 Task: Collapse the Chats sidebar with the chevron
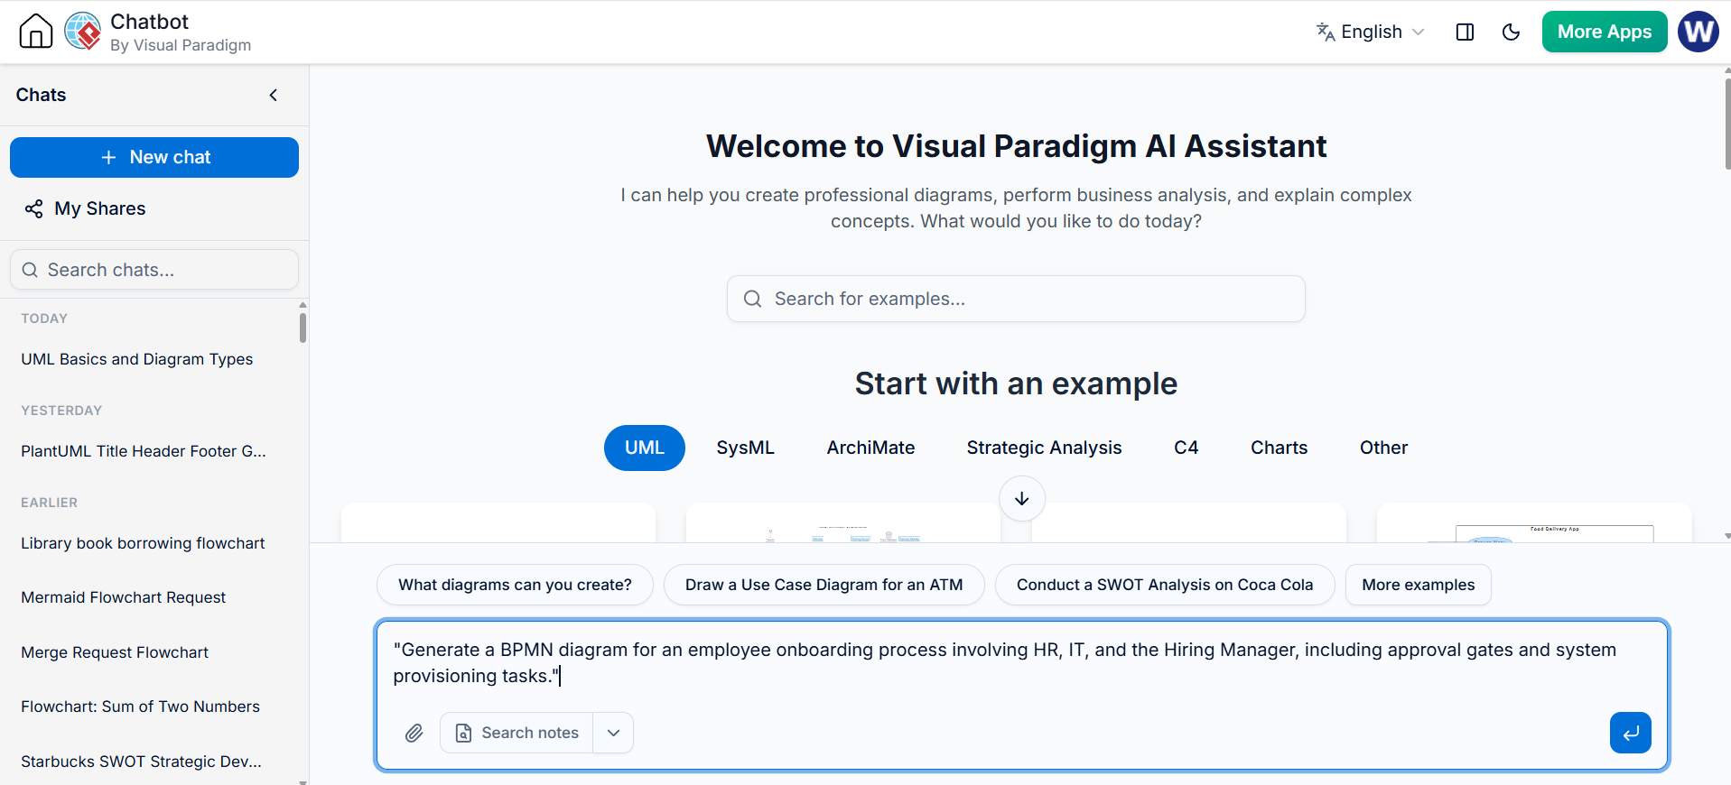(x=274, y=95)
